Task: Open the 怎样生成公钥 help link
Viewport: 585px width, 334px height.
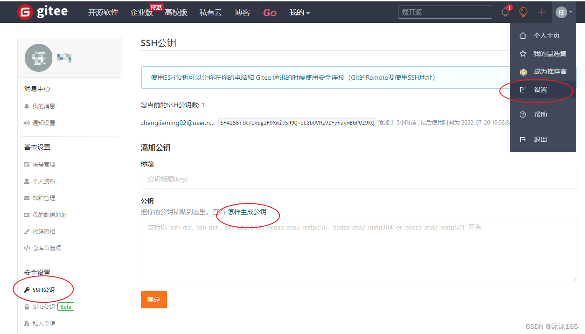Action: pyautogui.click(x=248, y=211)
